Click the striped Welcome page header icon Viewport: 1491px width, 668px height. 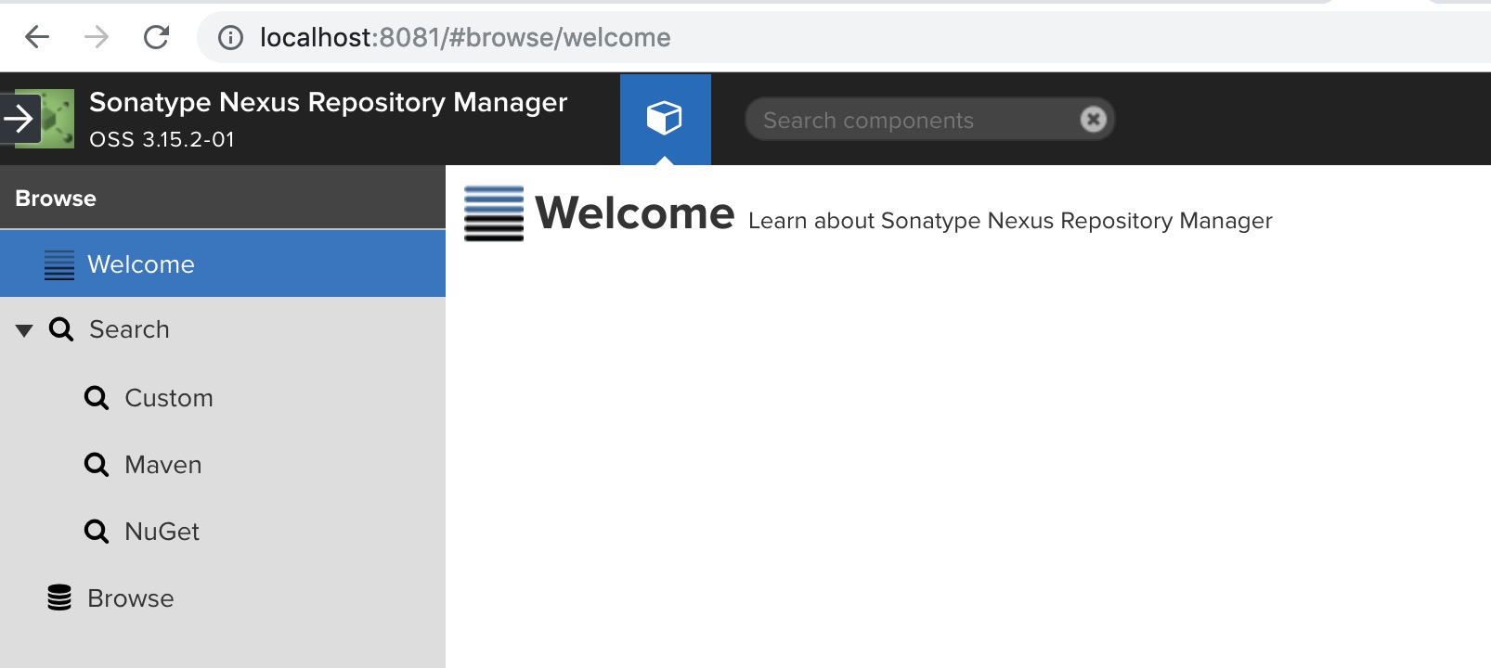tap(493, 213)
